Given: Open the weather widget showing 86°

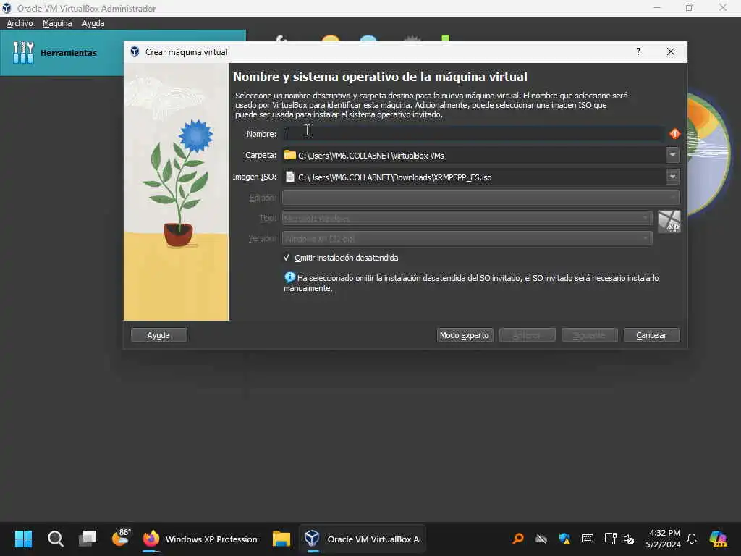Looking at the screenshot, I should (x=121, y=538).
